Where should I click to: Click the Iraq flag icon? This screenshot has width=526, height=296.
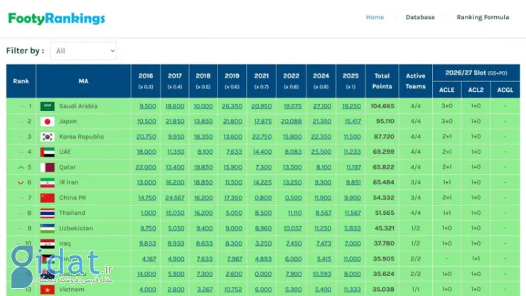pyautogui.click(x=48, y=243)
